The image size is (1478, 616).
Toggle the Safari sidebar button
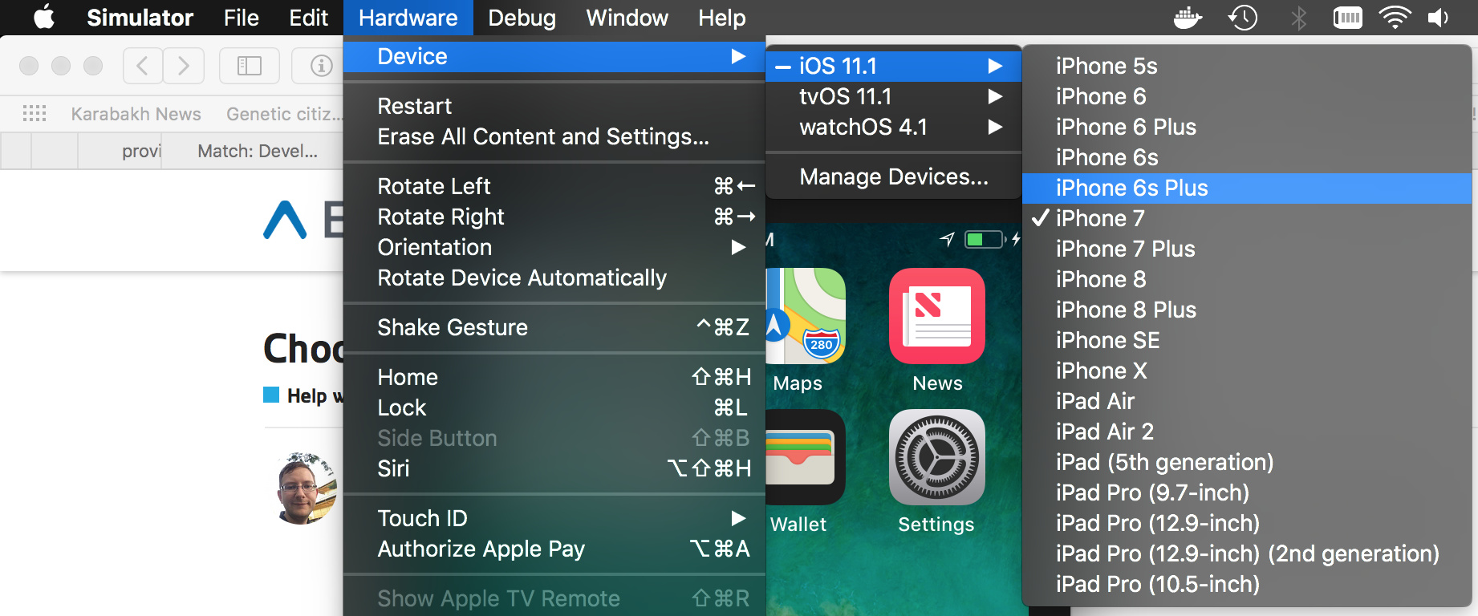coord(250,66)
